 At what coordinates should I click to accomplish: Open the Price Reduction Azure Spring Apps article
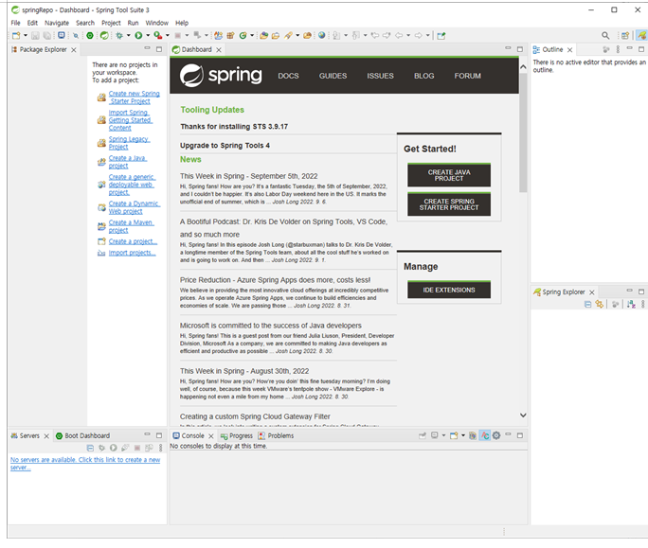pyautogui.click(x=276, y=280)
